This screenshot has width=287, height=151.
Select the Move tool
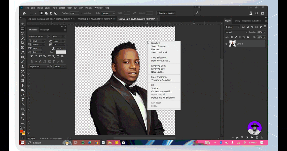click(23, 24)
